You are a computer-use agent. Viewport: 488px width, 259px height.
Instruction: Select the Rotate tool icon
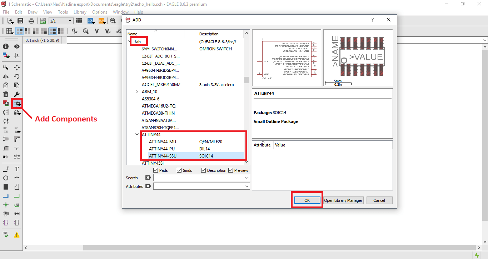pos(16,76)
